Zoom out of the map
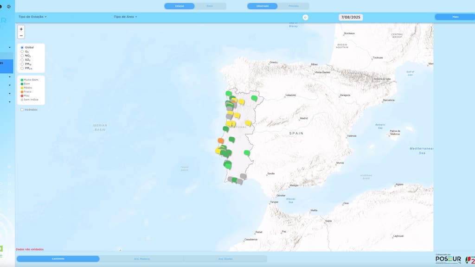475x267 pixels. (21, 36)
